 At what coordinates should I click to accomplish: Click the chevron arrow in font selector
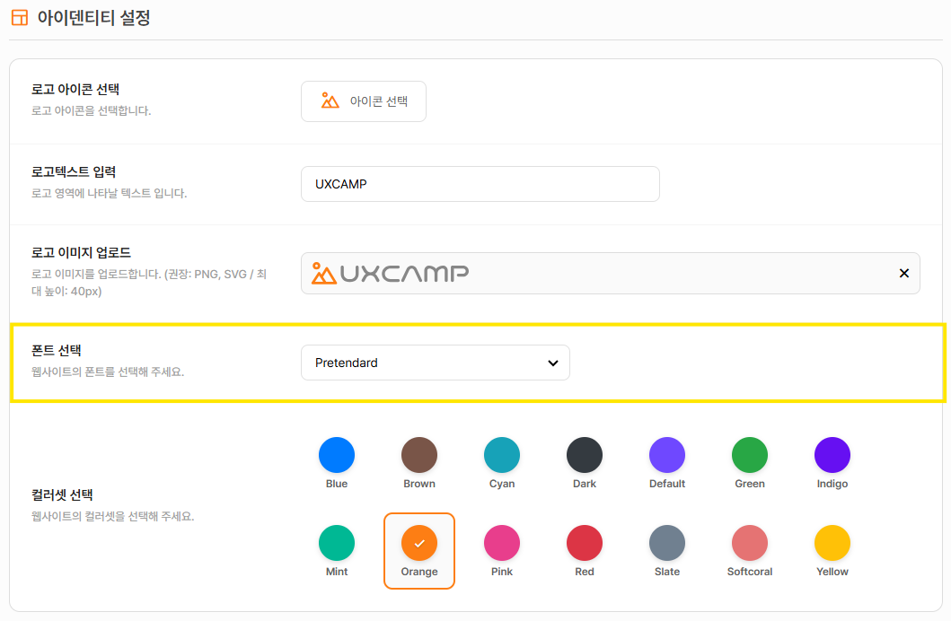(x=552, y=363)
